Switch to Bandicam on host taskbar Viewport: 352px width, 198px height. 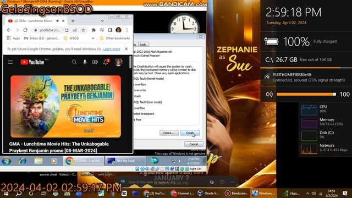coord(237,193)
